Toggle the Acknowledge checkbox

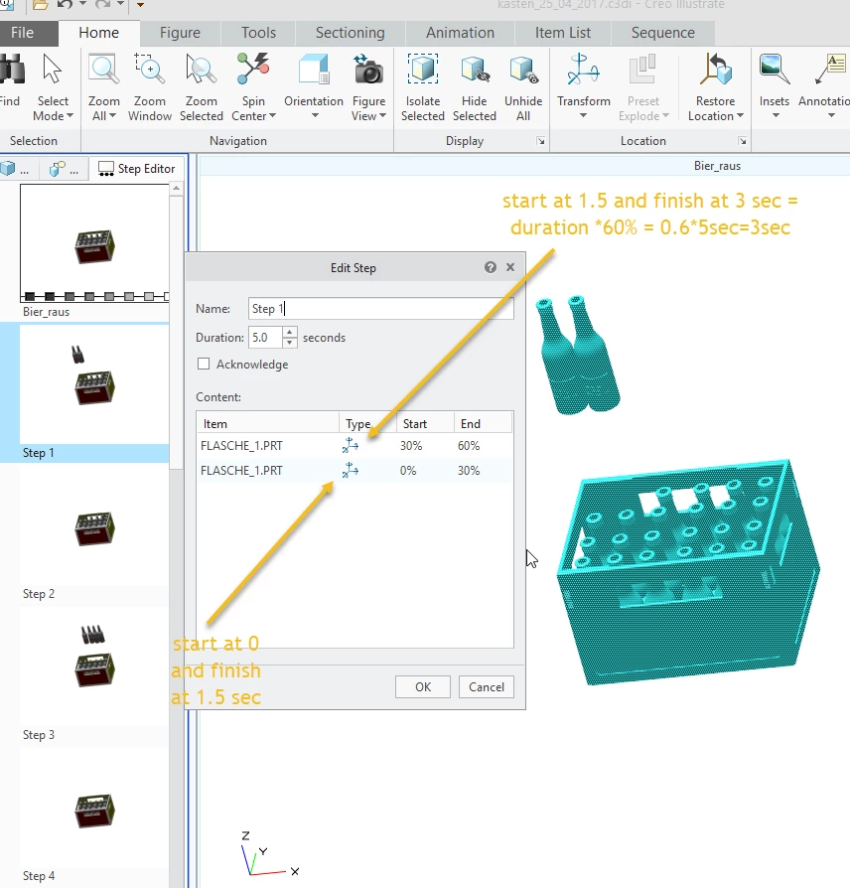(204, 364)
